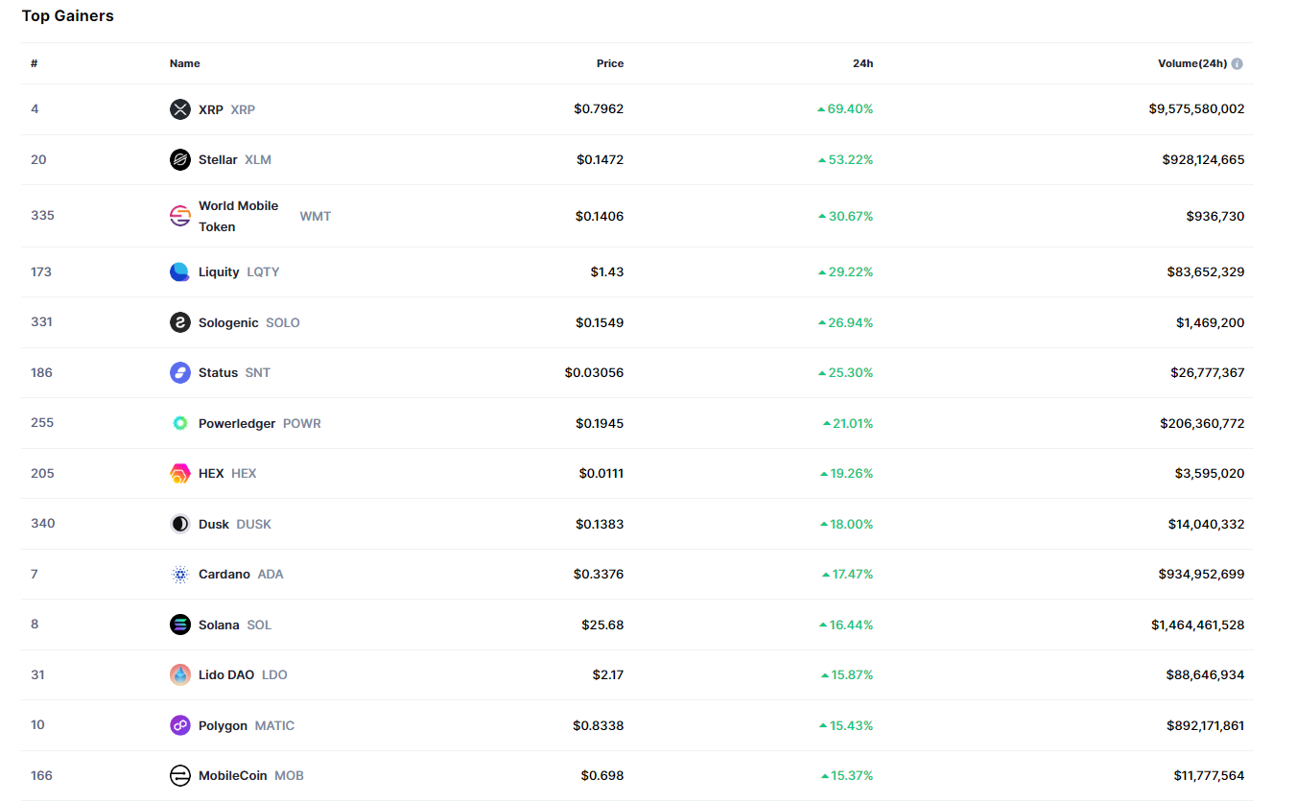The width and height of the screenshot is (1297, 802).
Task: Click the Liquity coin logo icon
Action: point(180,272)
